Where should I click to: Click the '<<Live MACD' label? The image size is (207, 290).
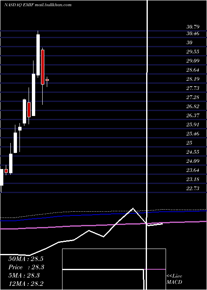click(174, 279)
